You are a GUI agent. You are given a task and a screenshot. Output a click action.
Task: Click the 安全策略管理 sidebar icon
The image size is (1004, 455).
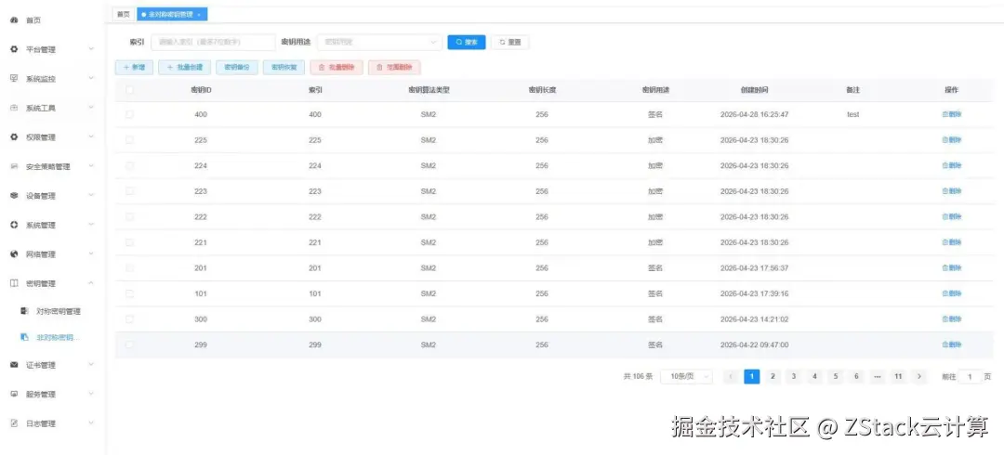click(x=14, y=166)
